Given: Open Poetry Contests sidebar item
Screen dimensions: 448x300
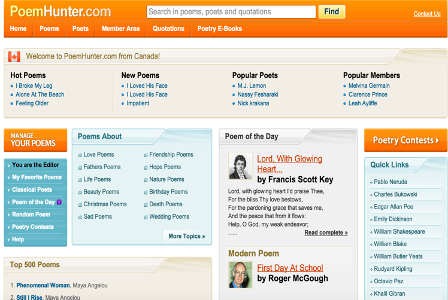Looking at the screenshot, I should click(33, 227).
